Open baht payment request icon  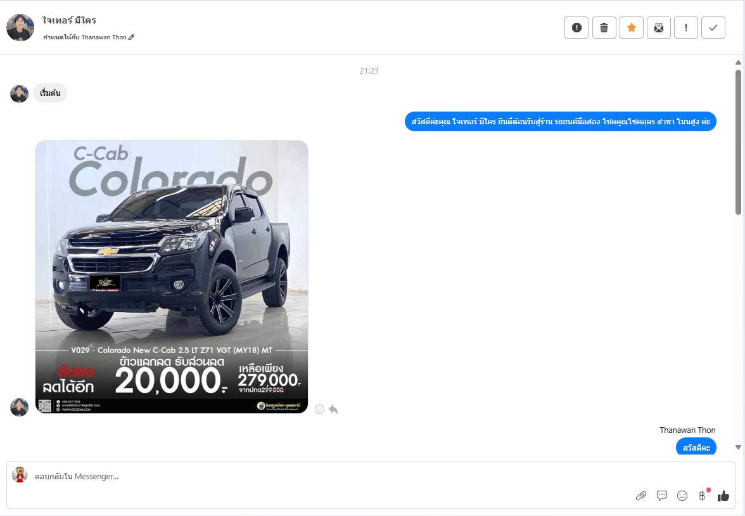tap(702, 496)
